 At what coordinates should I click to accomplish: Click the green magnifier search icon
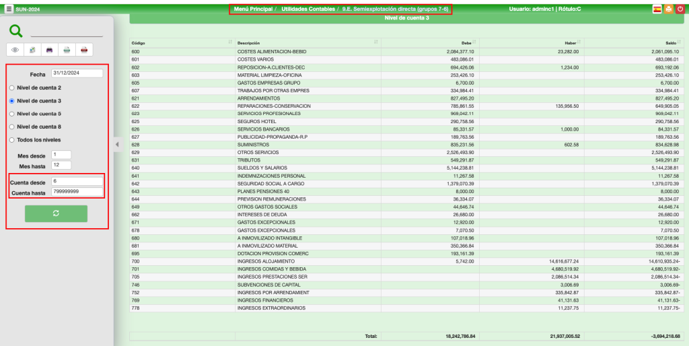(16, 31)
